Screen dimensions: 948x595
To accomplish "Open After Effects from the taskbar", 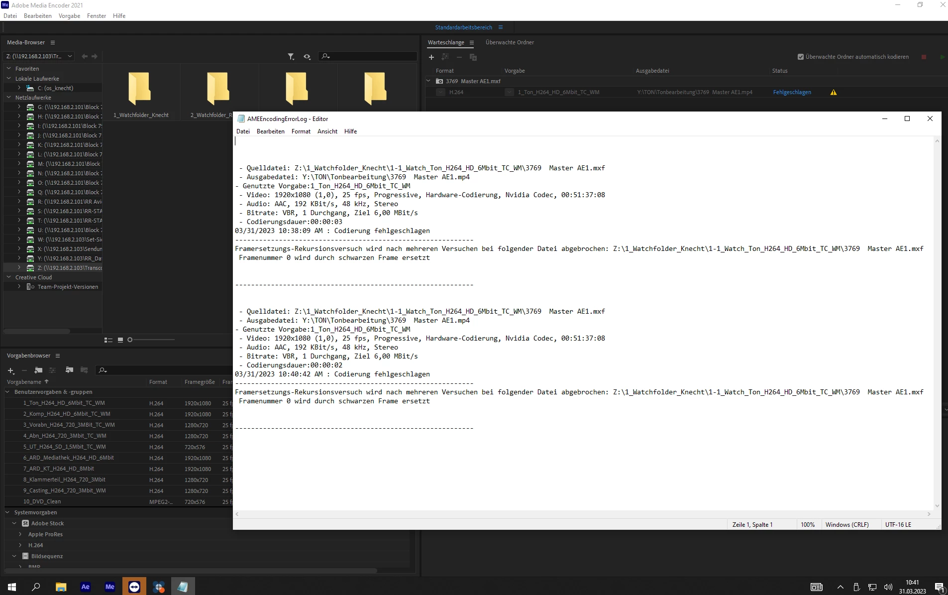I will click(x=86, y=587).
